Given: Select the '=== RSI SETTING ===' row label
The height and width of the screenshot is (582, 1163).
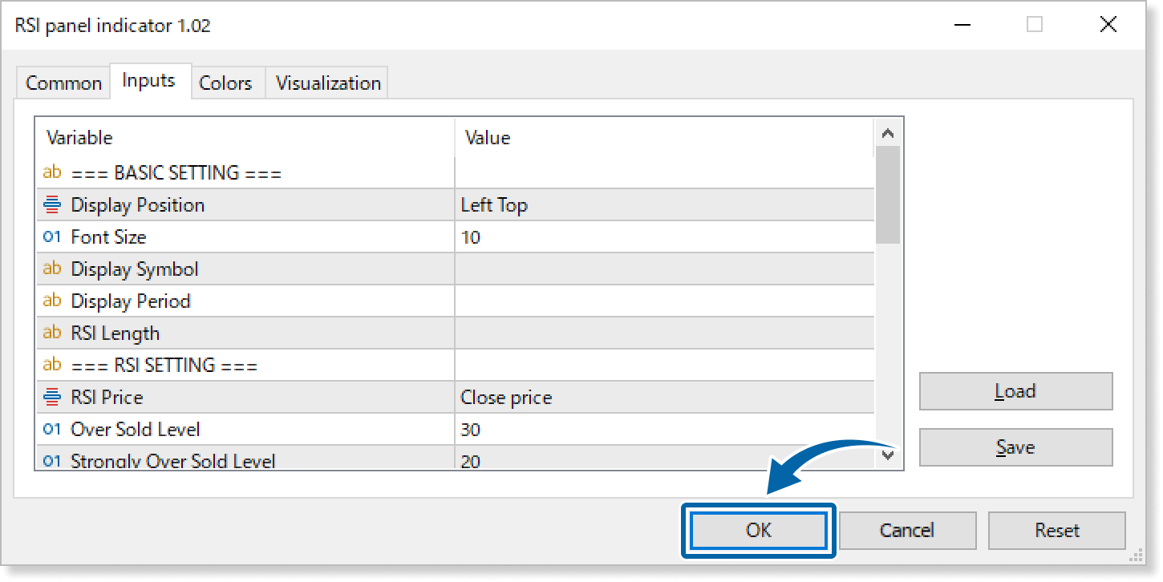Looking at the screenshot, I should [x=164, y=366].
